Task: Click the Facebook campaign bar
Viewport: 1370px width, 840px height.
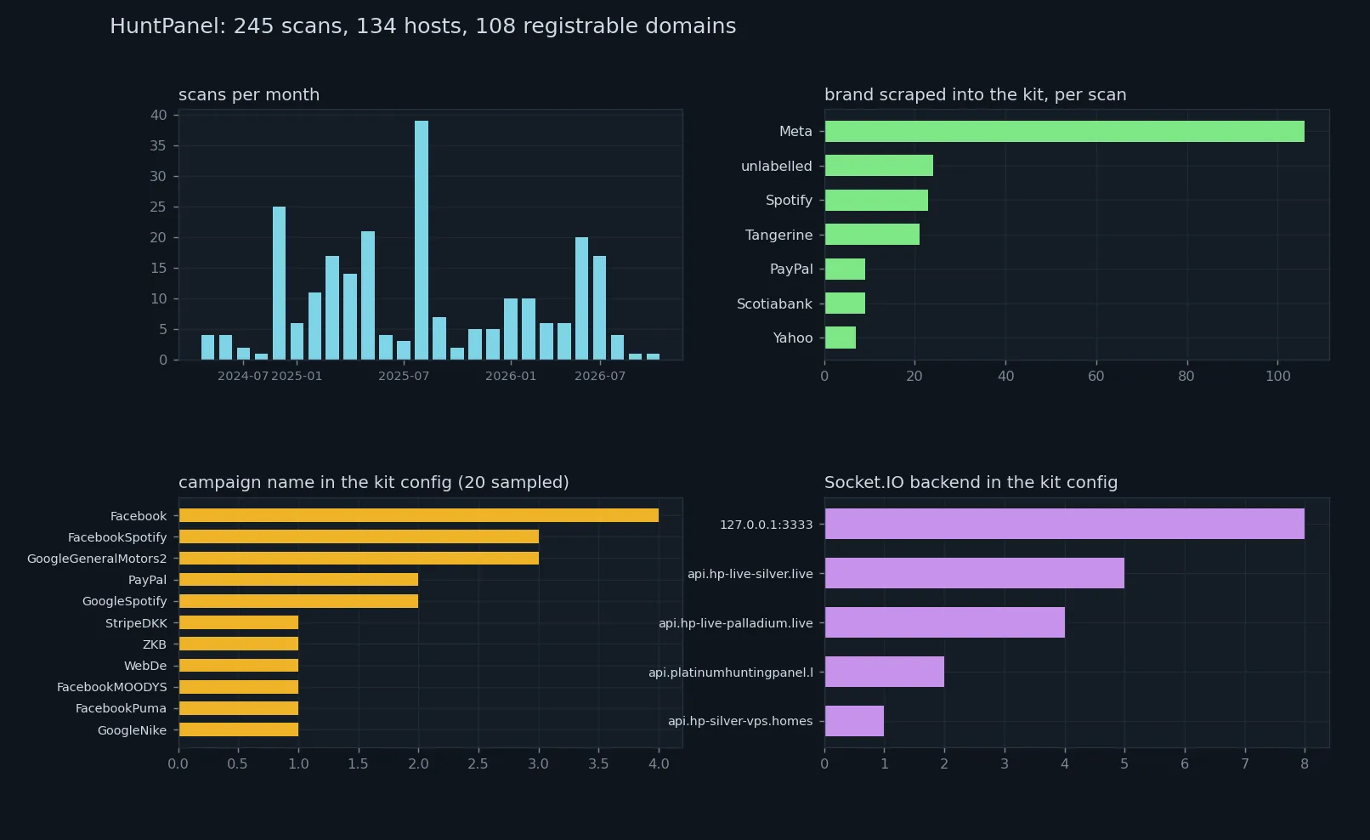Action: pos(419,515)
